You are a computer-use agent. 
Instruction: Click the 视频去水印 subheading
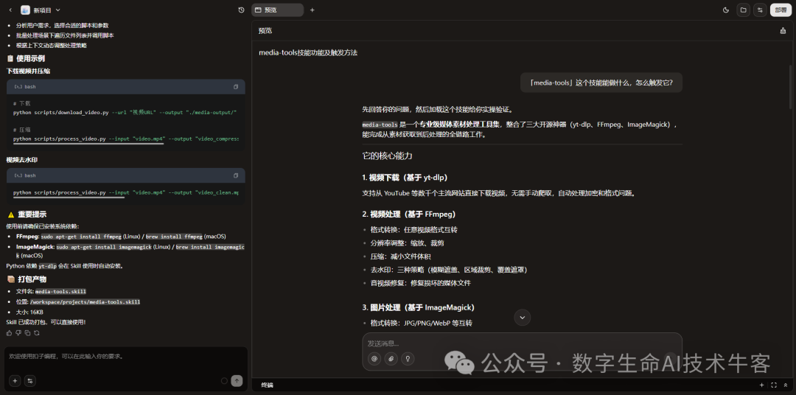pos(22,160)
